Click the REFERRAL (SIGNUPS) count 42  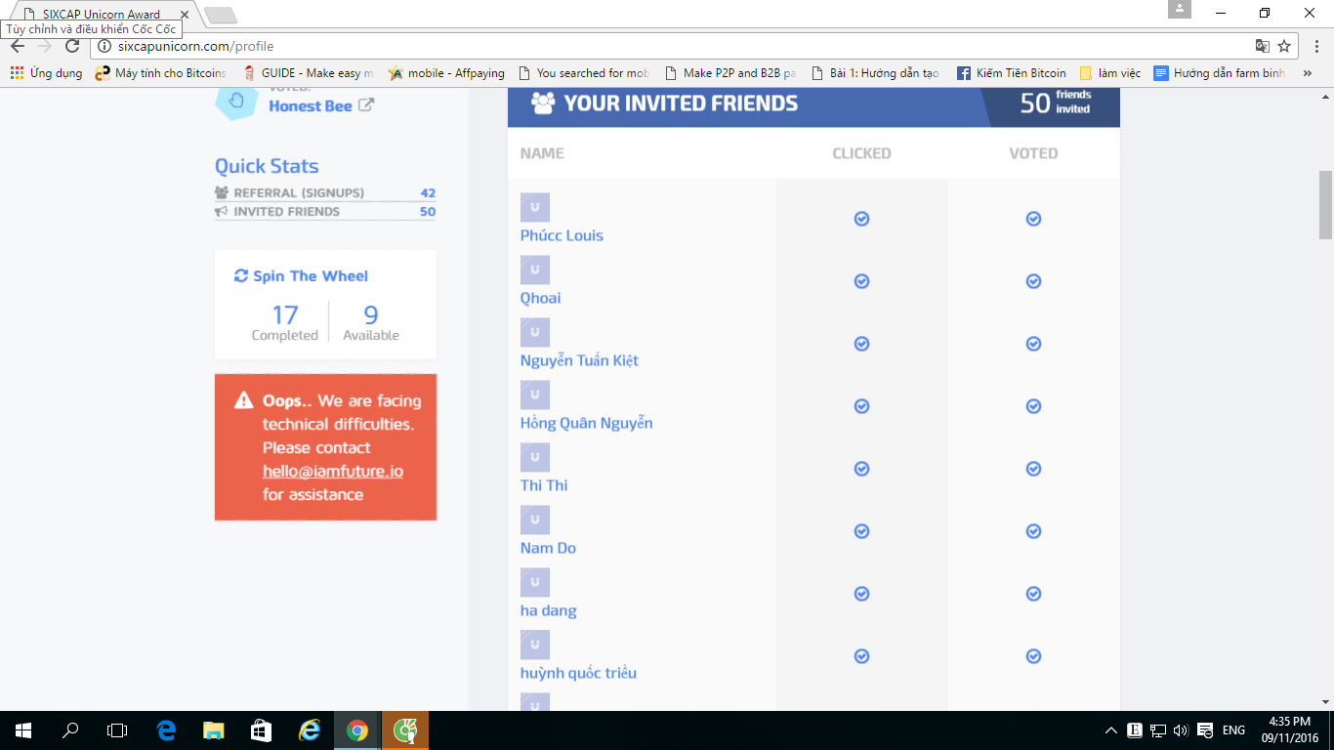(x=428, y=192)
